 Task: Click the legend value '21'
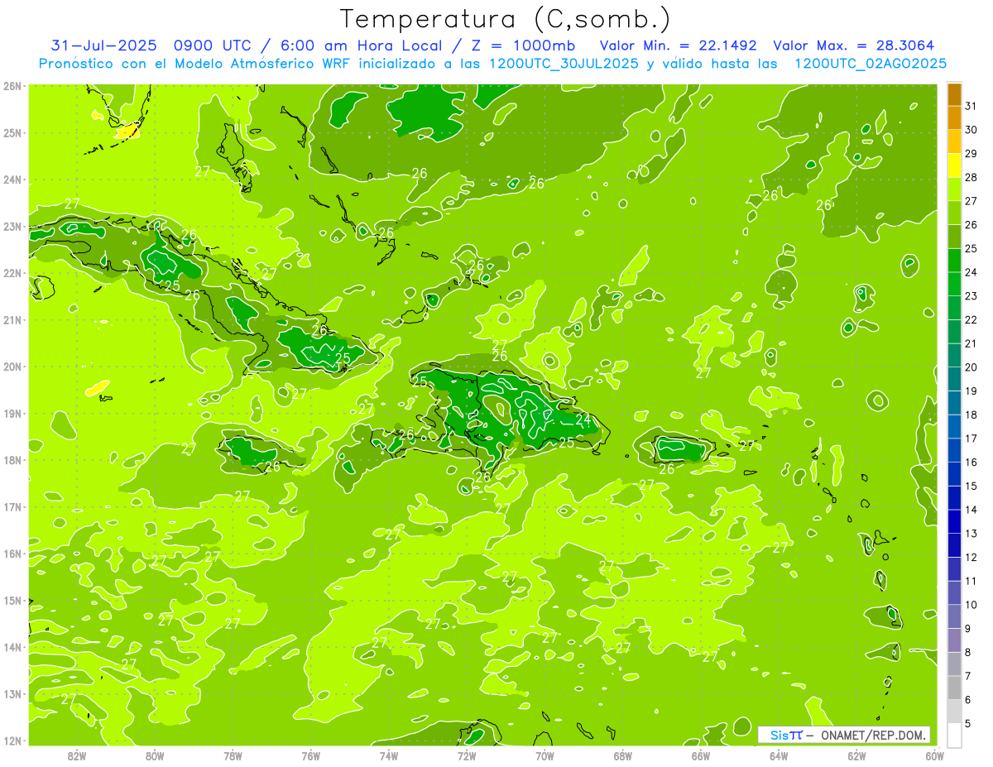coord(971,343)
